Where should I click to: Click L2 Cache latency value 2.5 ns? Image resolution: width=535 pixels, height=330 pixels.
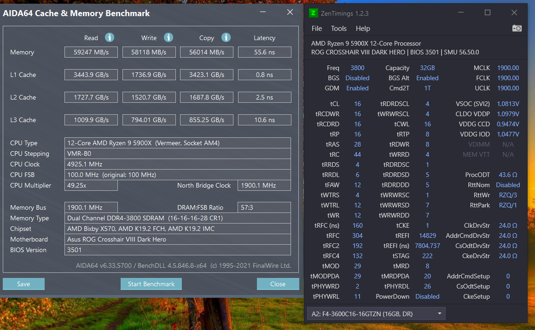pyautogui.click(x=264, y=97)
